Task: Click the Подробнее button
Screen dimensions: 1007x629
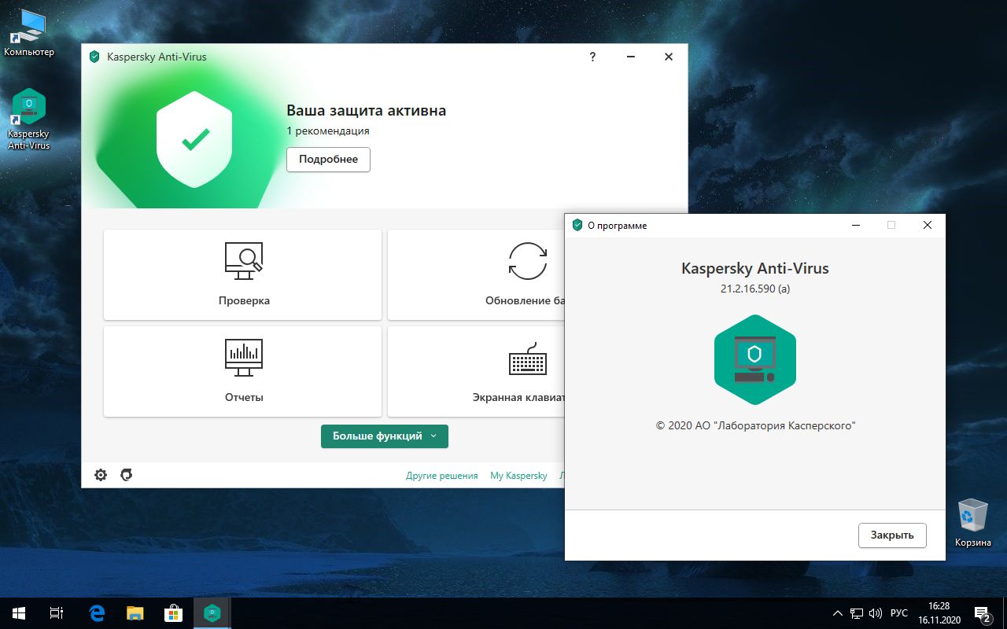Action: (328, 160)
